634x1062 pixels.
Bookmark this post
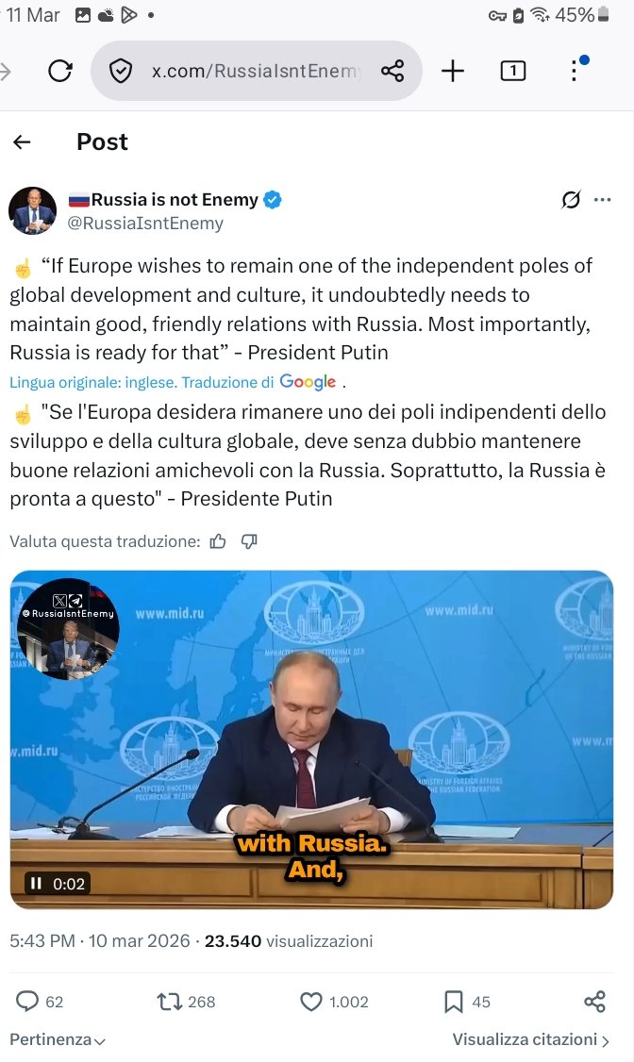pyautogui.click(x=454, y=1002)
